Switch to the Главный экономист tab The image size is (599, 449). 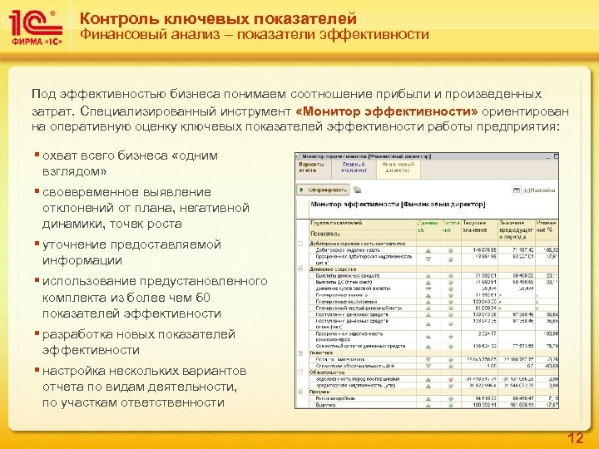pyautogui.click(x=354, y=168)
